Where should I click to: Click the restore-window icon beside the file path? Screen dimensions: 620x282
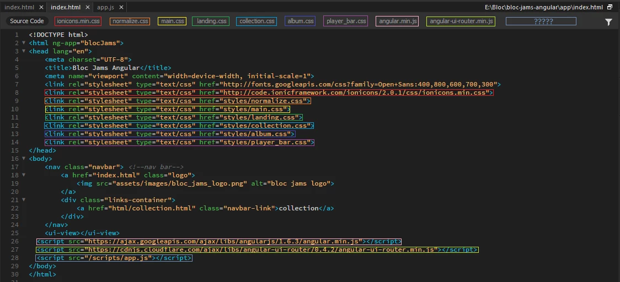610,7
